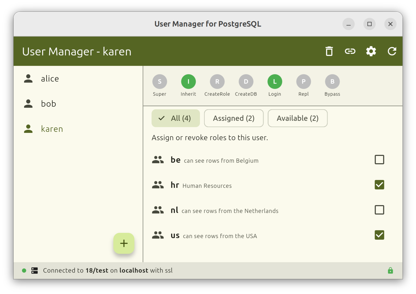Select the All (4) filter chip
Viewport: 416px width, 294px height.
coord(176,118)
